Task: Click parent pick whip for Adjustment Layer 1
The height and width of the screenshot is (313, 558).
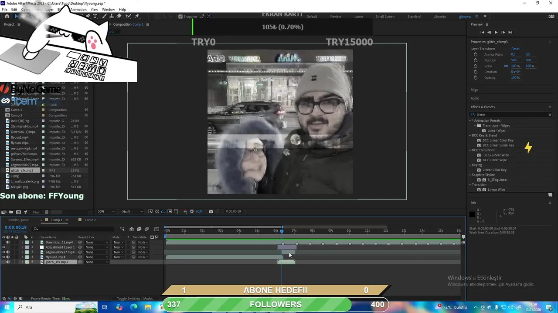Action: [x=80, y=247]
